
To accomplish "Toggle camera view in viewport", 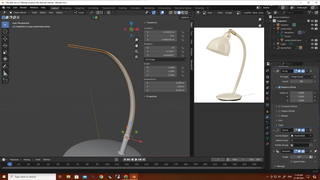I will (x=136, y=51).
